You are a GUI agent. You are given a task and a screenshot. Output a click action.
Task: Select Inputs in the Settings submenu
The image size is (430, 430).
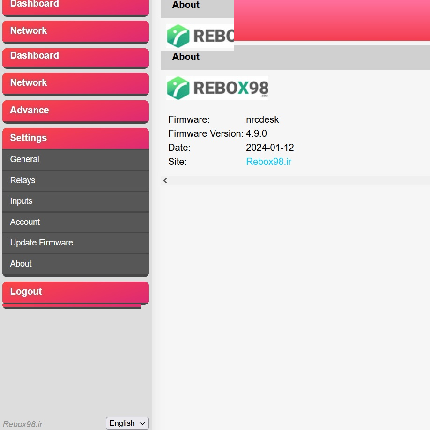pyautogui.click(x=75, y=201)
